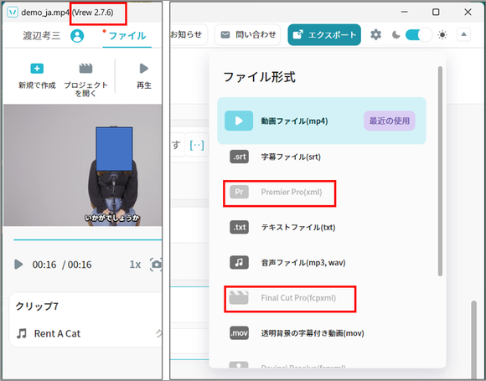Screen dimensions: 486x381
Task: Maximize the Vrew window
Action: coord(436,12)
